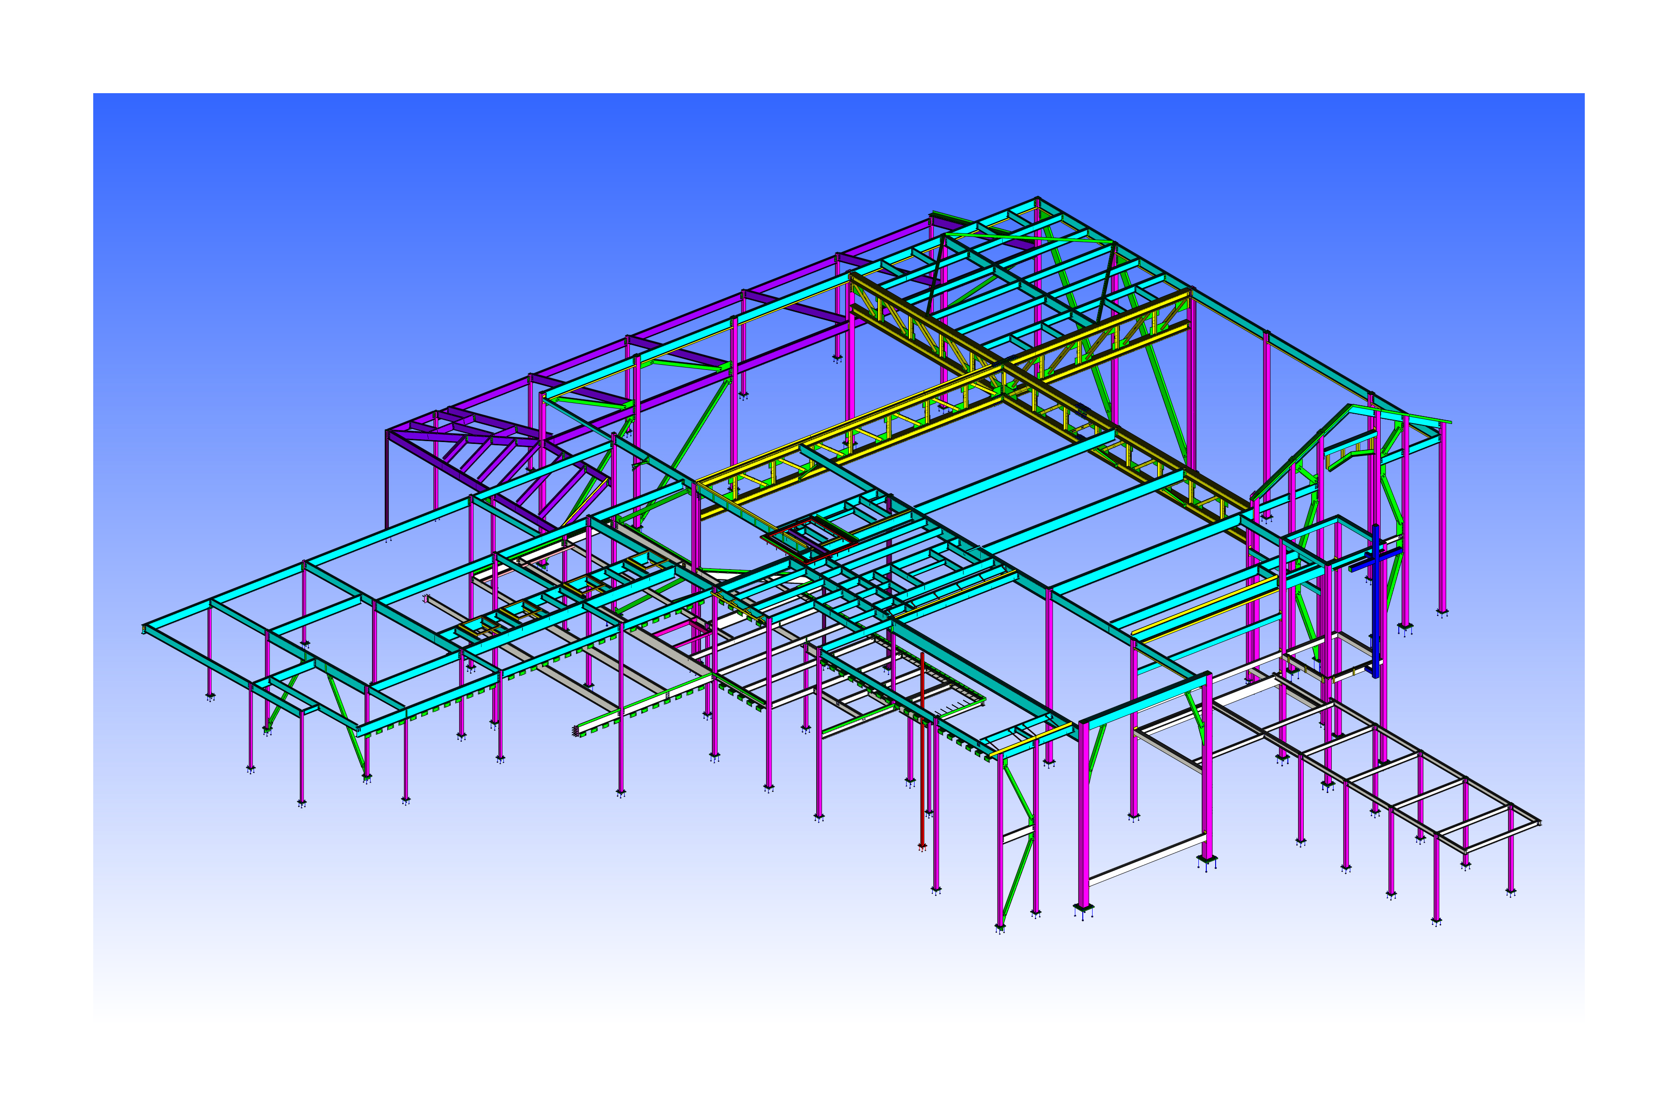Click baseplate of tall front portal column

pyautogui.click(x=1083, y=907)
